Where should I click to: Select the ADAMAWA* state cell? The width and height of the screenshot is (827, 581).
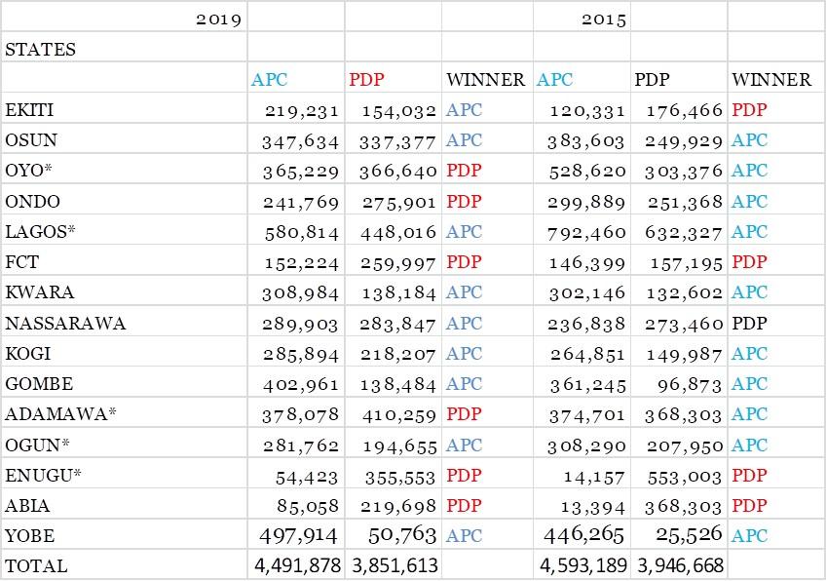(x=60, y=414)
